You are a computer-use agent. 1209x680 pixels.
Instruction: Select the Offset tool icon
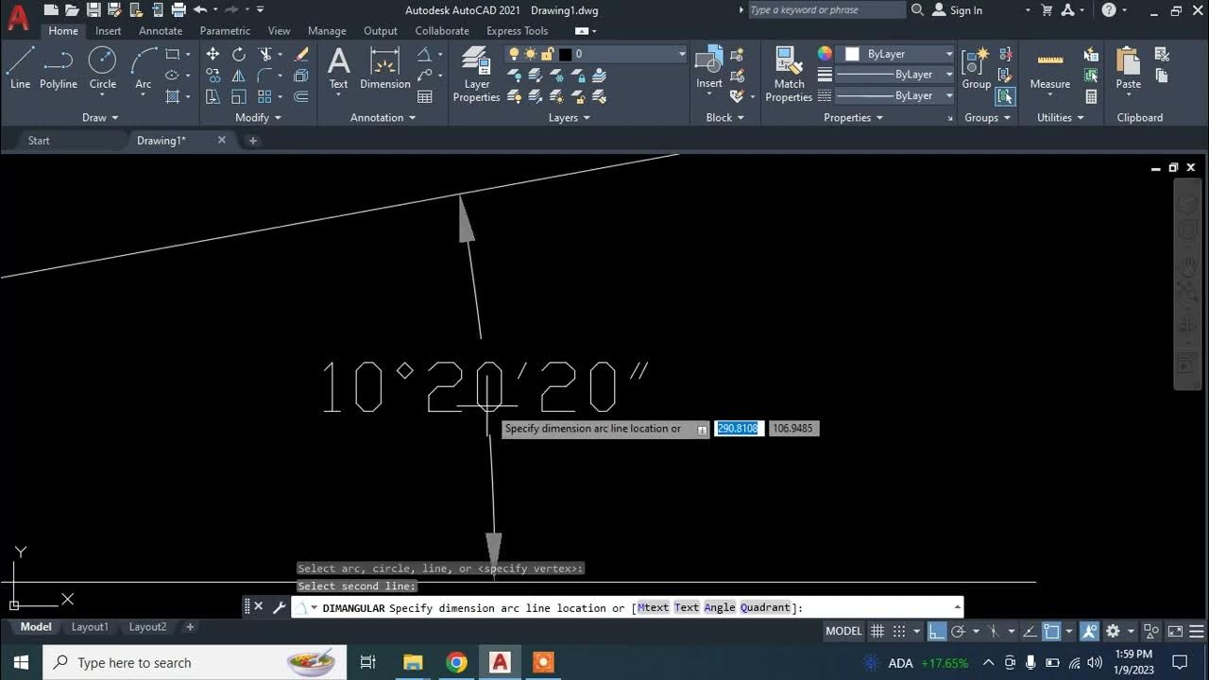coord(301,96)
